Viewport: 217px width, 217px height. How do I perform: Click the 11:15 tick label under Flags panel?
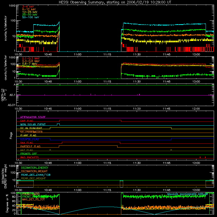click(107, 163)
